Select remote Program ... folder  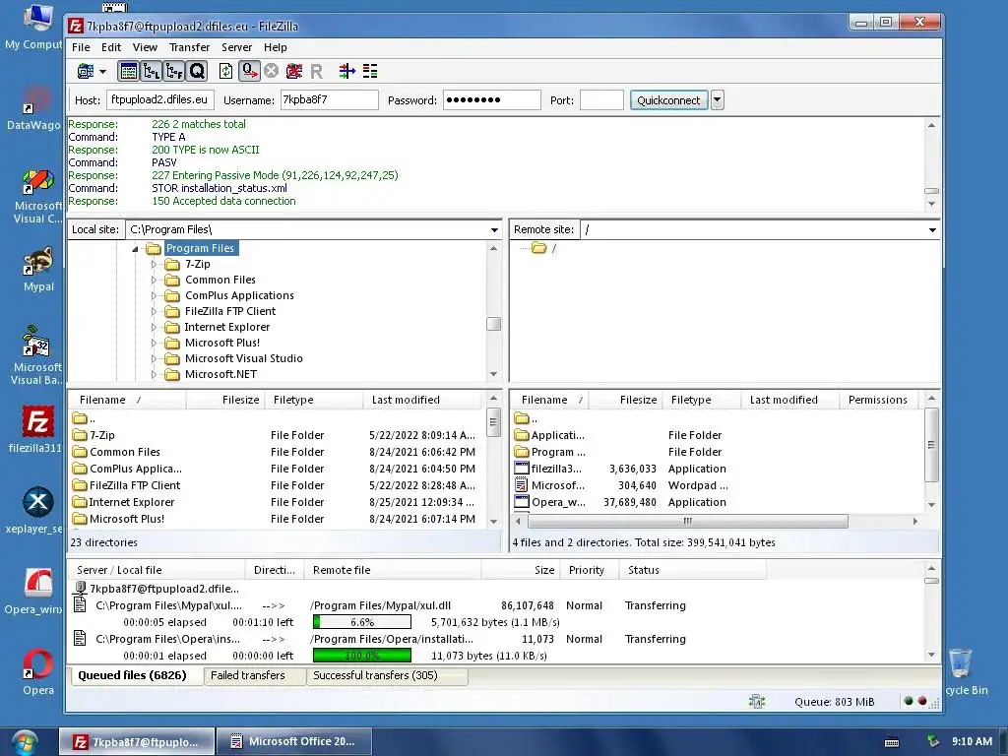pyautogui.click(x=558, y=452)
